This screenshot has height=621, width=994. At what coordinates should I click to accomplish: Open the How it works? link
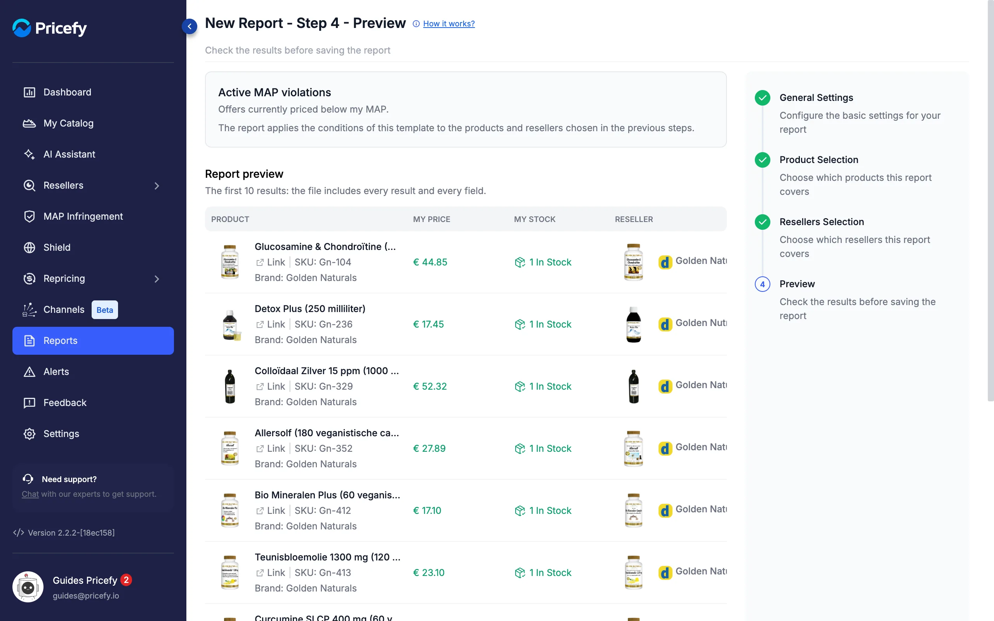pos(449,24)
